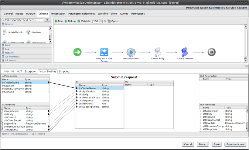Expand the Basic palette section
The height and width of the screenshot is (150, 249).
(x=8, y=45)
